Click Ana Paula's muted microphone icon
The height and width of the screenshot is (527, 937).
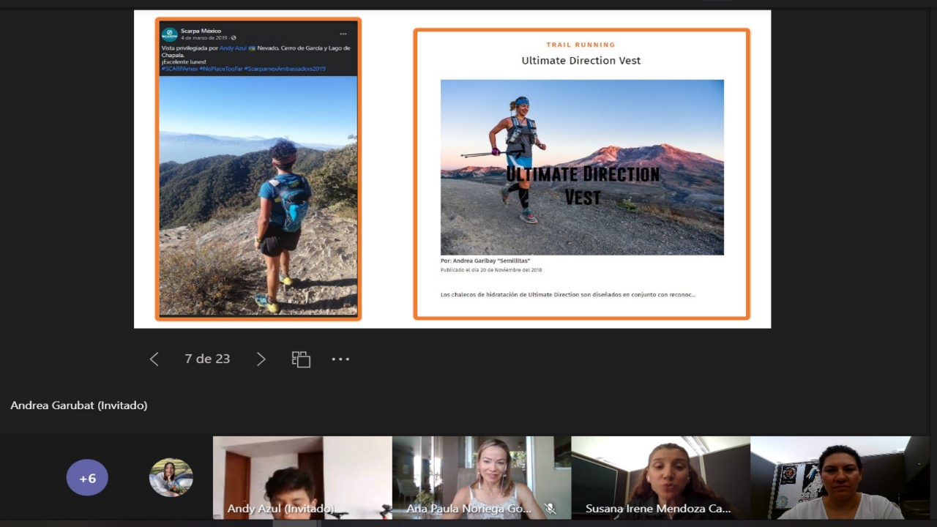[550, 508]
